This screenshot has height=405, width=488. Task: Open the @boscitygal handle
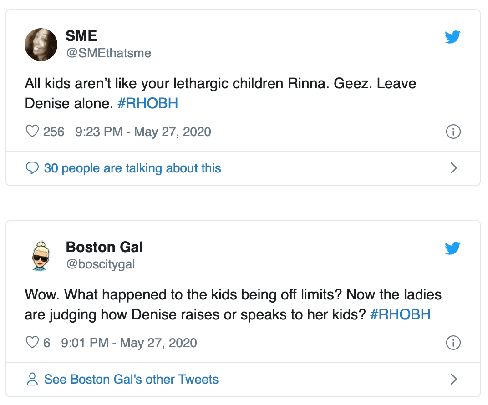100,264
